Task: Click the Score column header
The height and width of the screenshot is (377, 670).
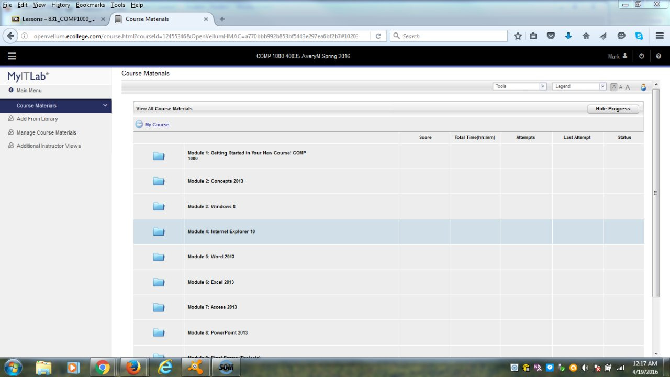Action: coord(425,137)
